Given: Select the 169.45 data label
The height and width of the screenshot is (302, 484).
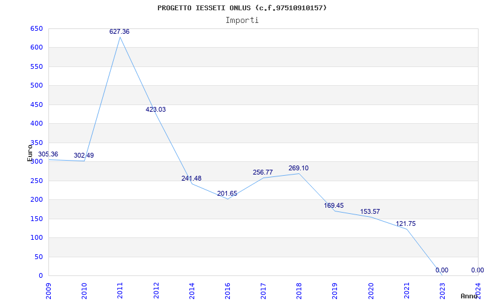Looking at the screenshot, I should (334, 205).
